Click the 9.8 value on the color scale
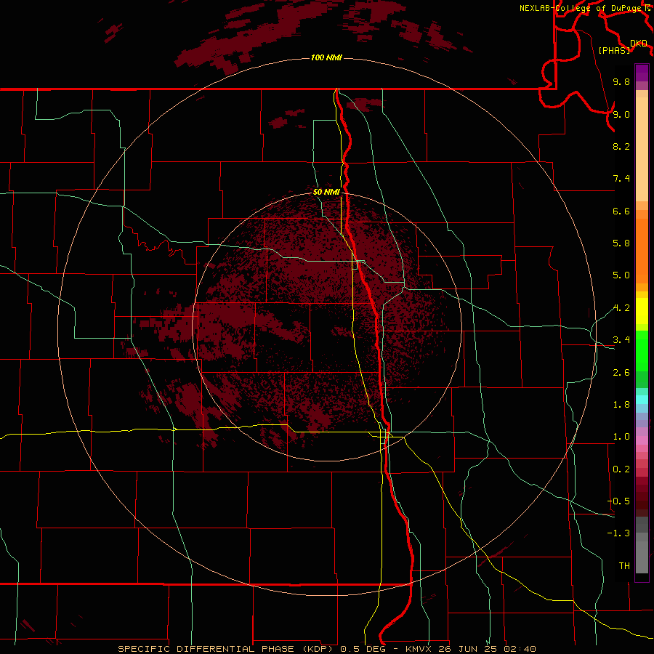Viewport: 654px width, 654px height. (x=621, y=81)
